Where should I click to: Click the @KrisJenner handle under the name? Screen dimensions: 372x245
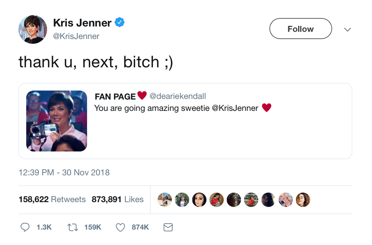pos(76,36)
